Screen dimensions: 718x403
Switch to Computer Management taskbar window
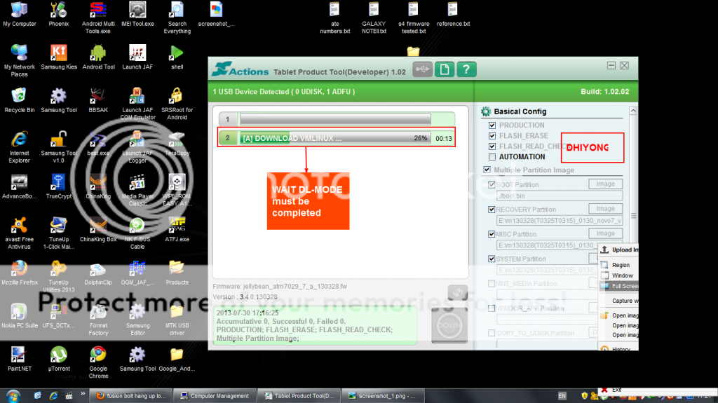point(215,396)
